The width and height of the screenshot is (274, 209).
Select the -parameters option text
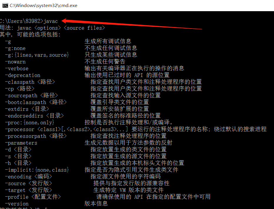click(x=21, y=143)
